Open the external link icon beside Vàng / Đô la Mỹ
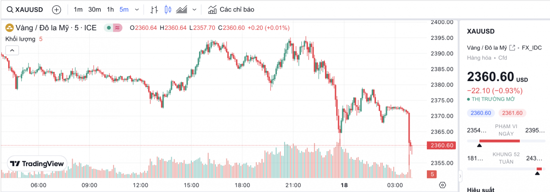This screenshot has width=550, height=192. (x=512, y=48)
